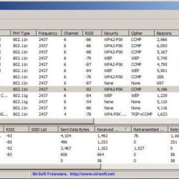
Task: Select the row with 2,966 beacons
Action: (x=89, y=40)
